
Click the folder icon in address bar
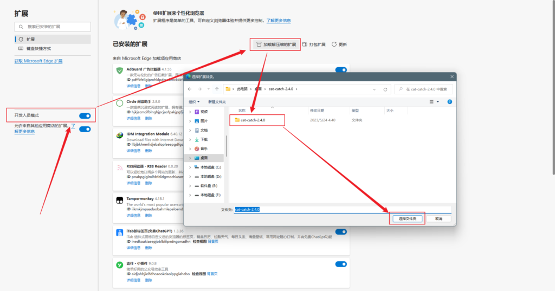tap(228, 89)
